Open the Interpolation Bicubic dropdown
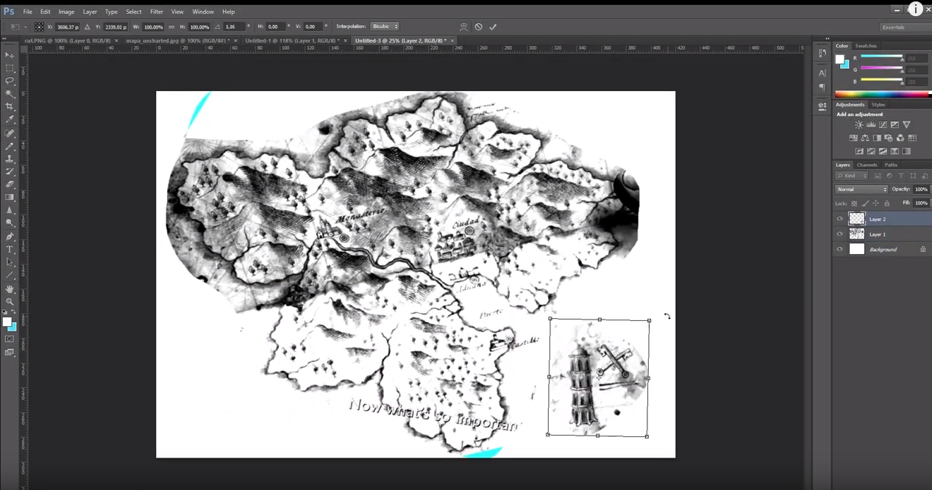The width and height of the screenshot is (932, 490). pyautogui.click(x=385, y=26)
